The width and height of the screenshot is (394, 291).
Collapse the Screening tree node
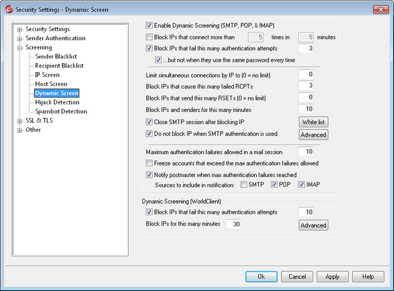click(x=20, y=48)
